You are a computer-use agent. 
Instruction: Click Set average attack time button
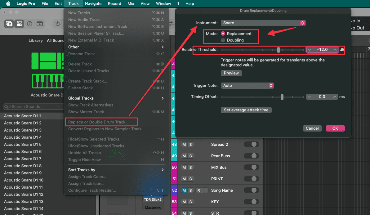tap(246, 110)
